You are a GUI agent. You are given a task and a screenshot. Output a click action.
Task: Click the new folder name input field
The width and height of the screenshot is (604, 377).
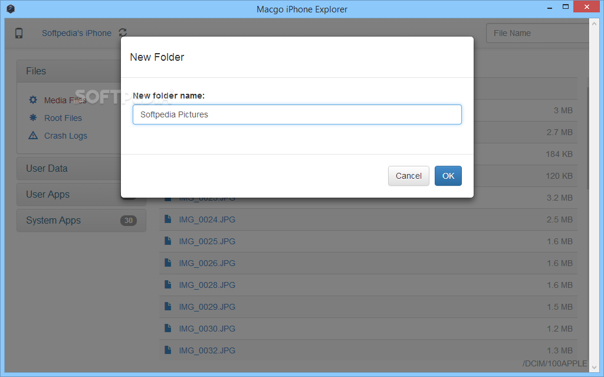(297, 114)
